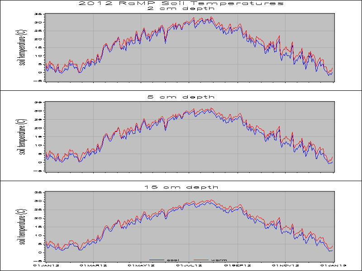362x271 pixels.
Task: Click the '2 cm depth' panel title
Action: pyautogui.click(x=181, y=8)
